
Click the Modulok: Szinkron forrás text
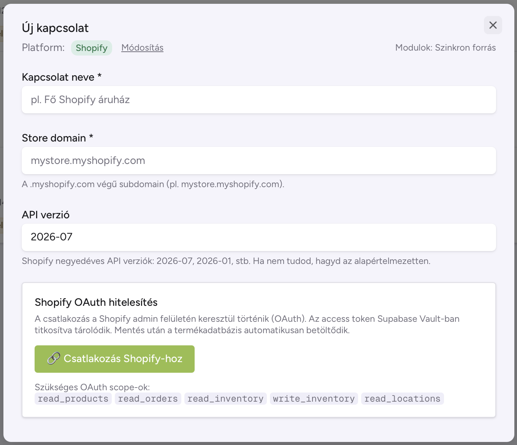pos(446,48)
